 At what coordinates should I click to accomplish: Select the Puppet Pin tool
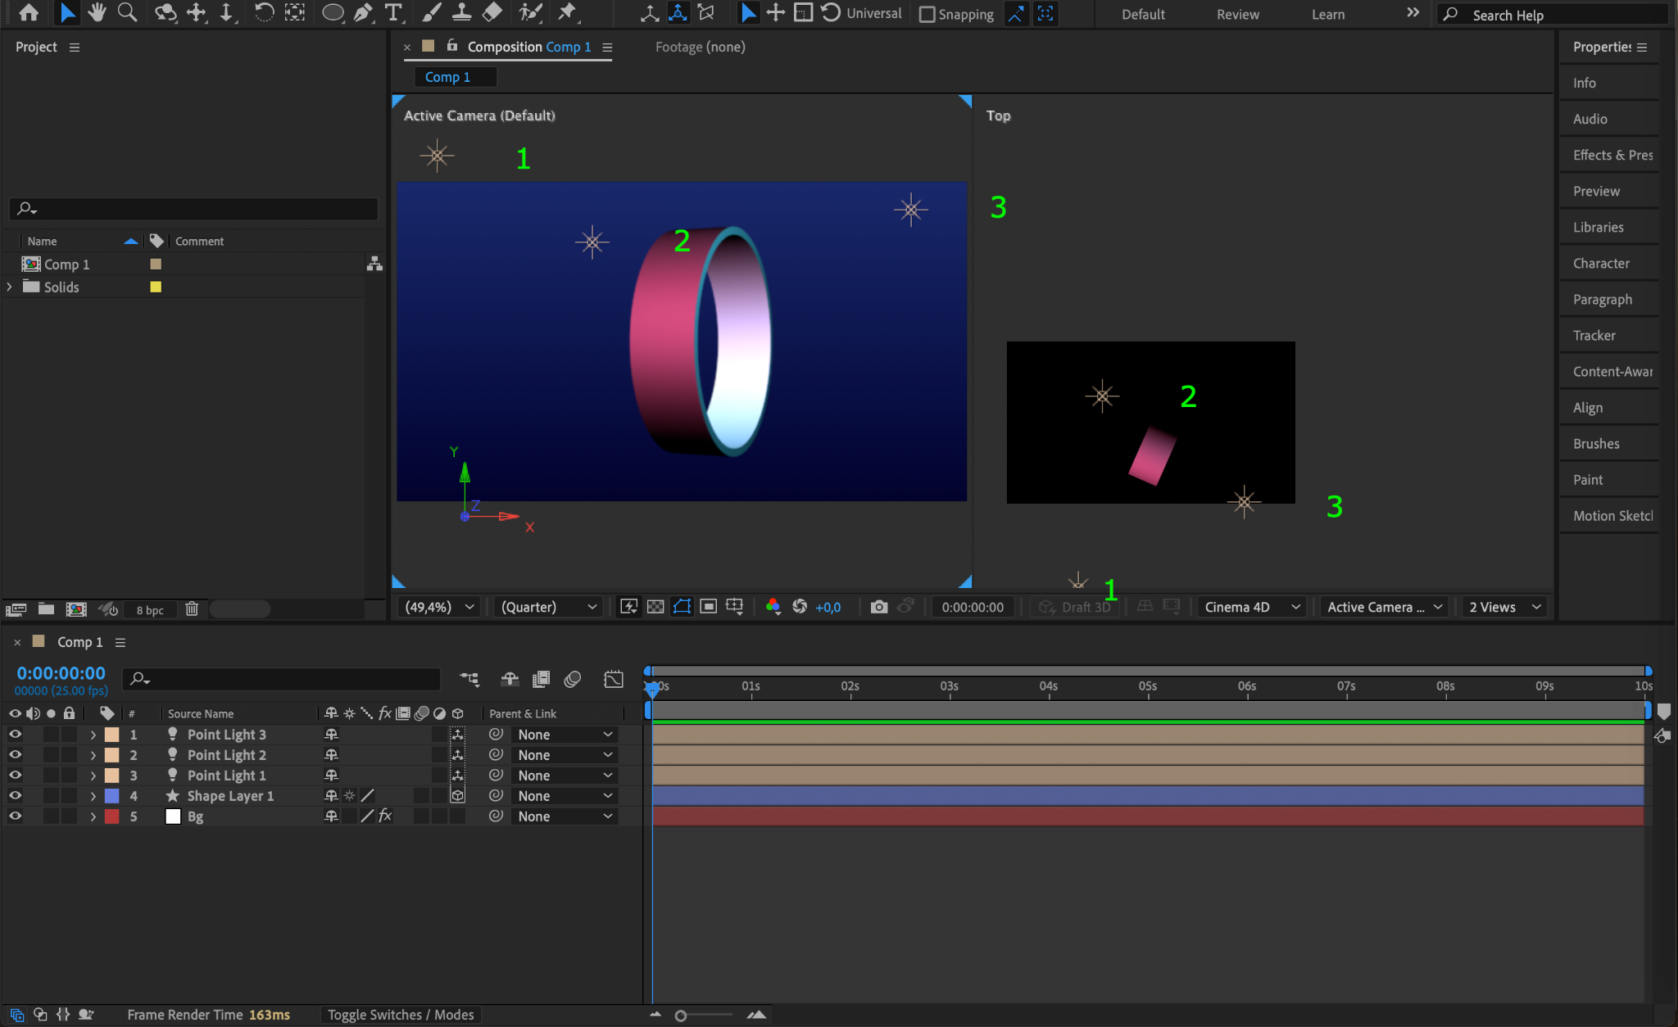[567, 12]
